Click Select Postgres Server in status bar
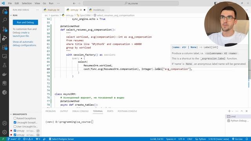Image resolution: width=251 pixels, height=141 pixels. point(62,139)
